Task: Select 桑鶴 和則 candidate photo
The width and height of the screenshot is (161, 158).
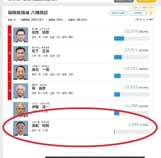Action: point(21,128)
